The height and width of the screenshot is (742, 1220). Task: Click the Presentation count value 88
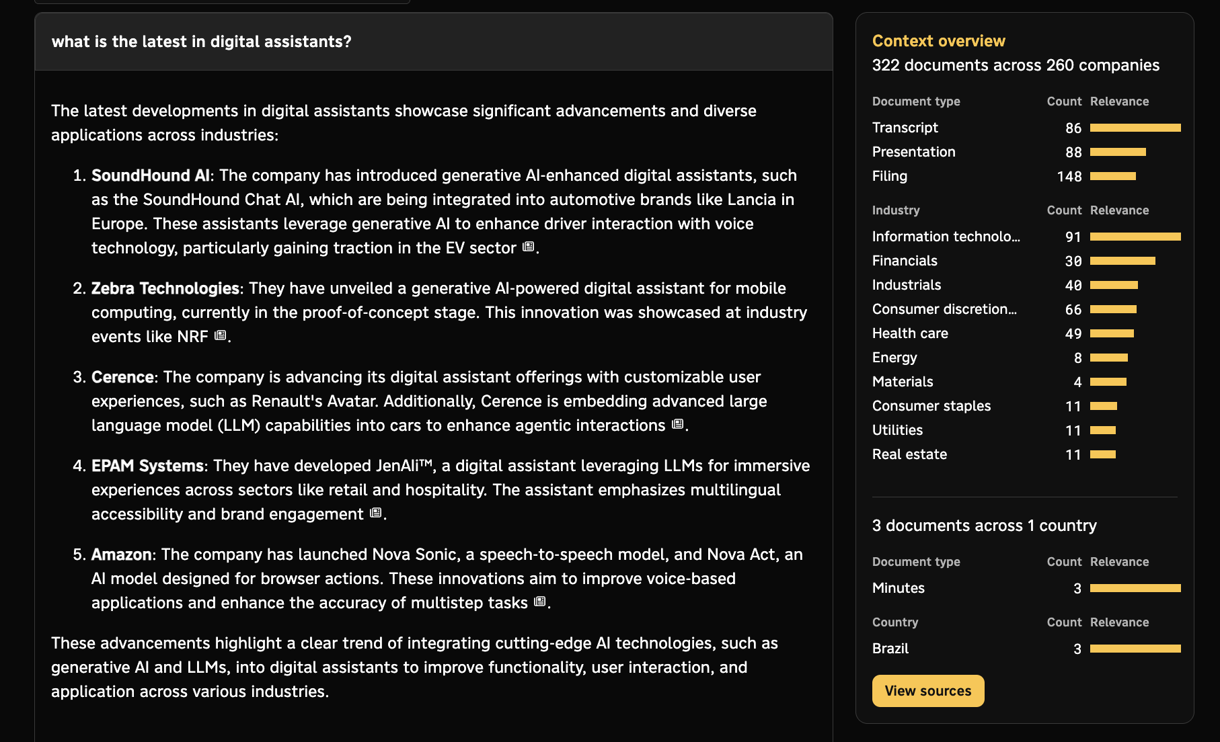pyautogui.click(x=1073, y=153)
